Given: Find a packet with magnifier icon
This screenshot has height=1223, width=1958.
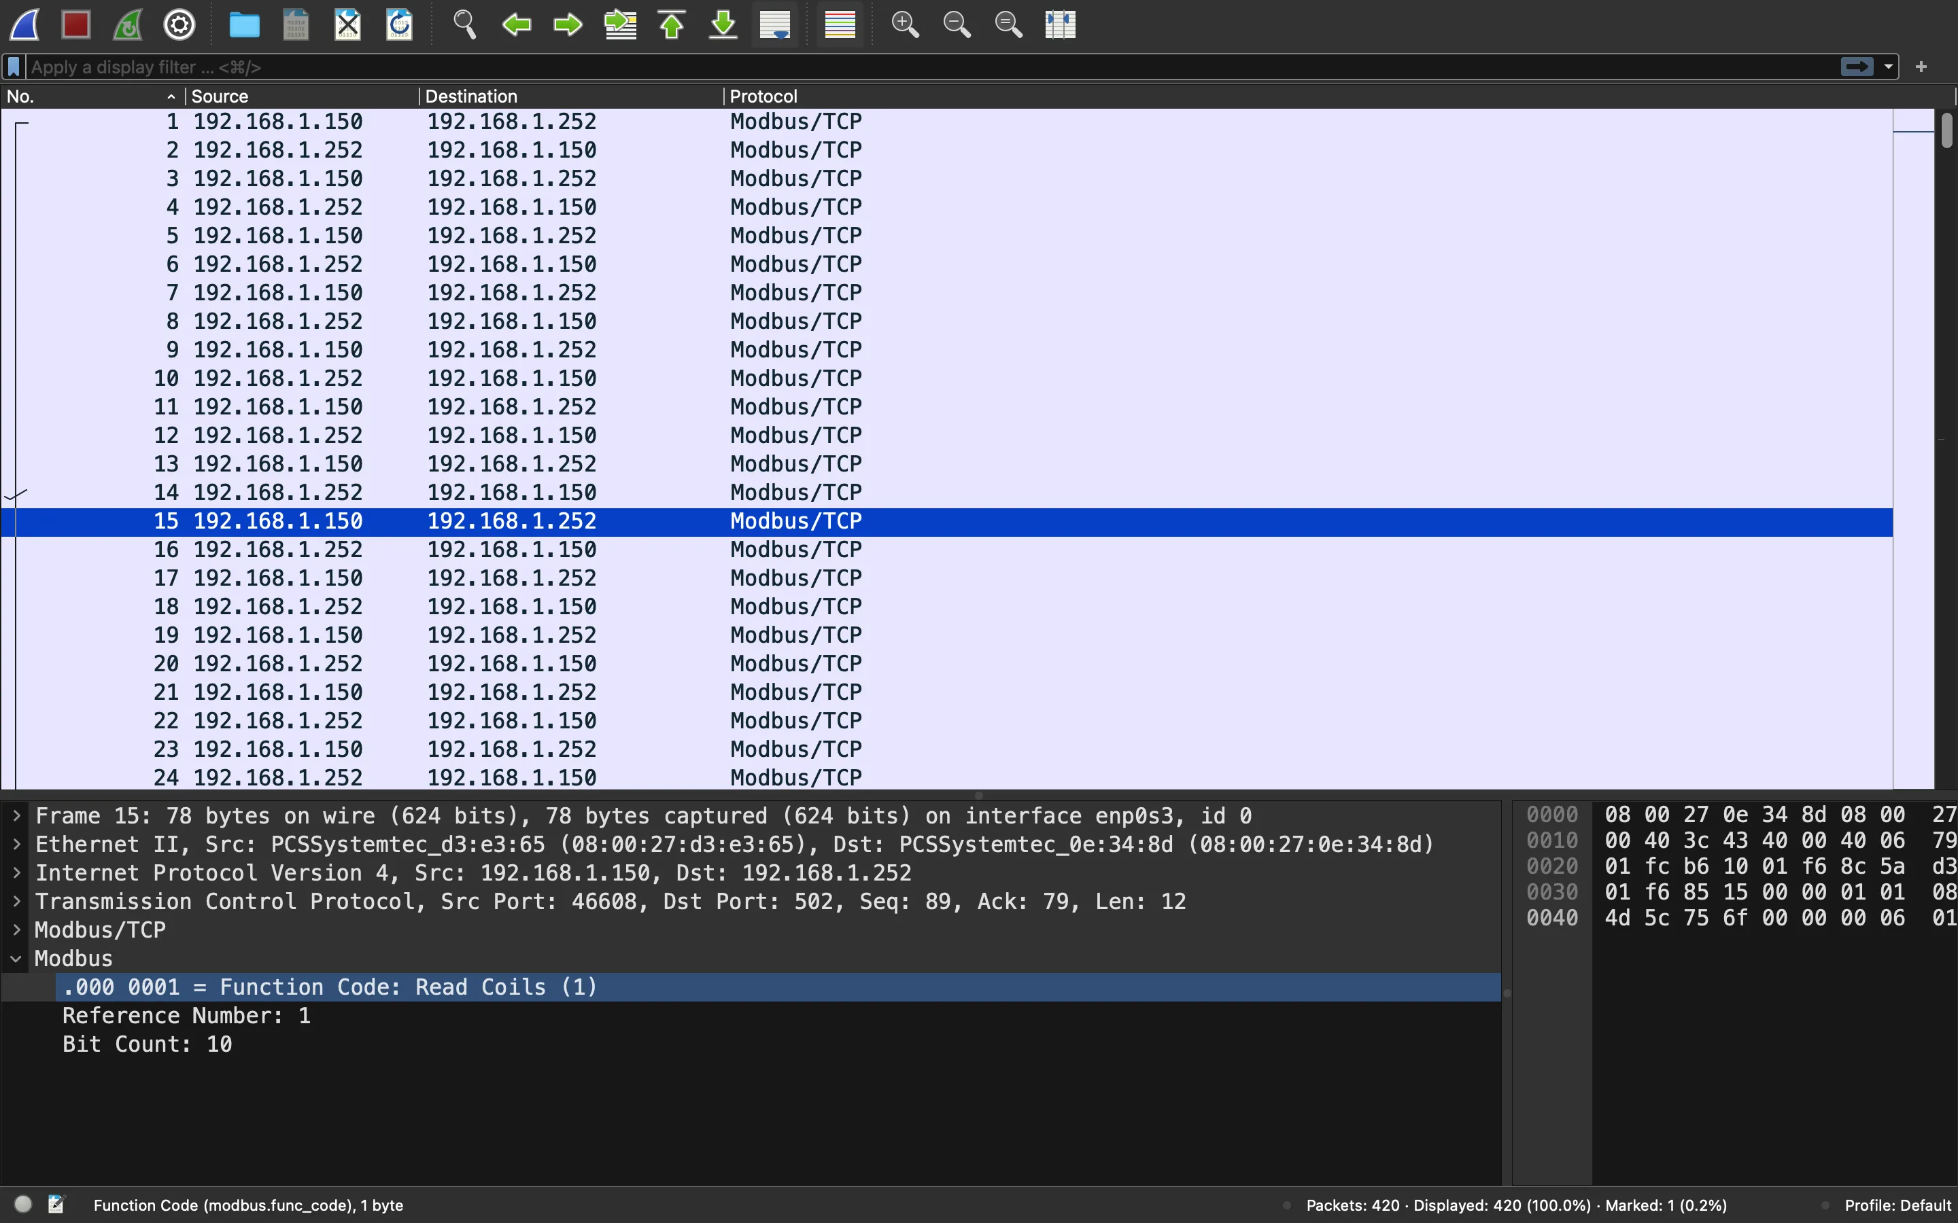Looking at the screenshot, I should [464, 24].
